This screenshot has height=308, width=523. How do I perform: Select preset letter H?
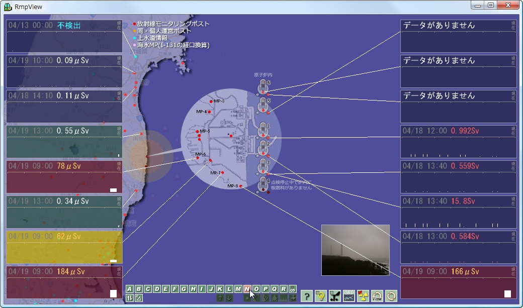pos(193,289)
